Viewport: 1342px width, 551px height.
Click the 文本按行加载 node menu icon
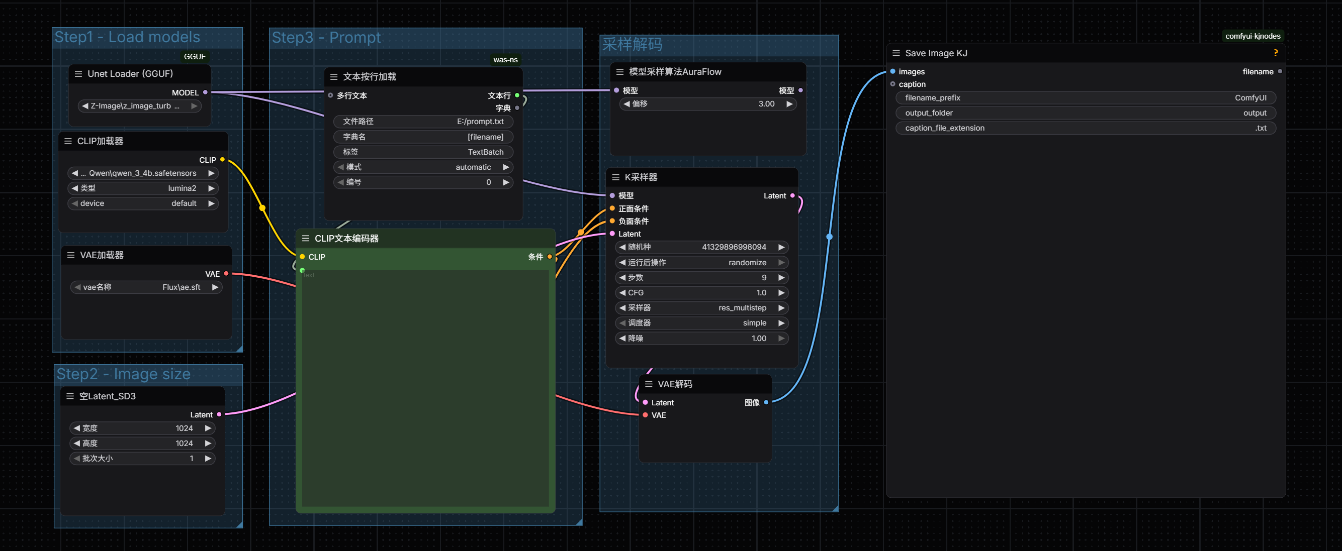(x=334, y=77)
